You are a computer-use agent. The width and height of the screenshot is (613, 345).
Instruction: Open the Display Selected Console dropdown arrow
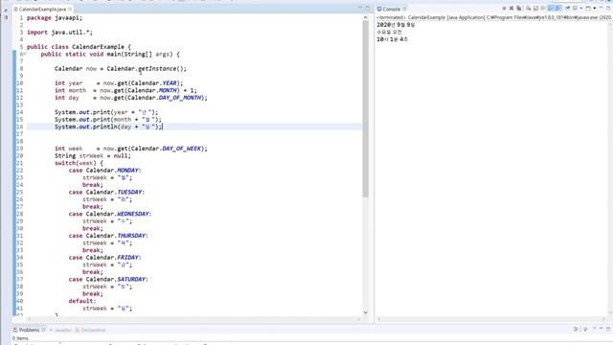581,9
